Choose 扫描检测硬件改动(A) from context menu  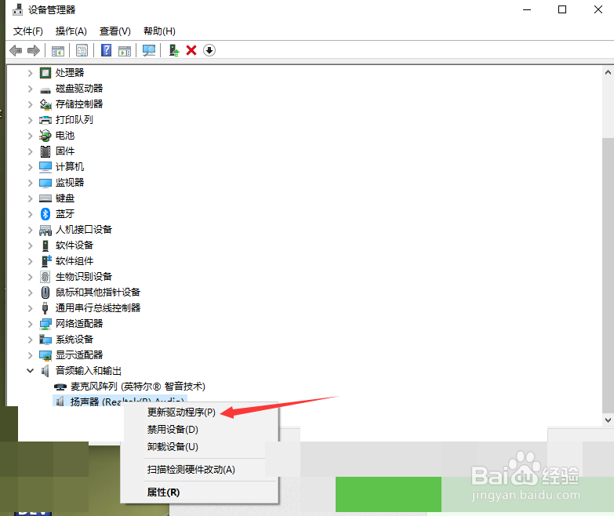point(191,470)
